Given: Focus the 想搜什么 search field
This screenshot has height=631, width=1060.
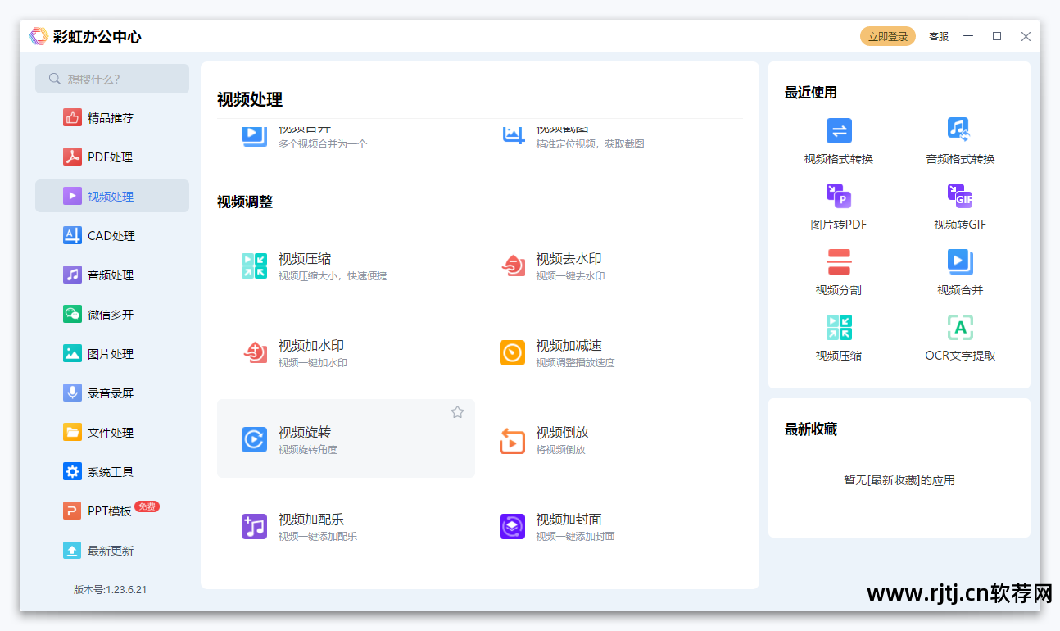Looking at the screenshot, I should [112, 79].
